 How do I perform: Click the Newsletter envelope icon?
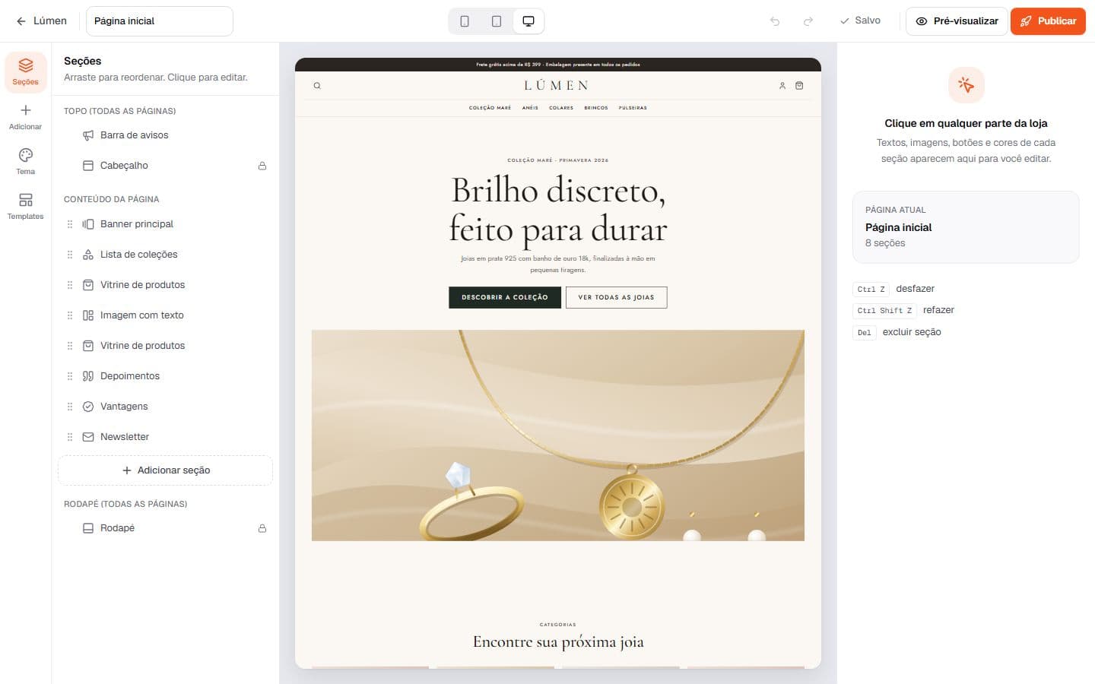coord(88,437)
